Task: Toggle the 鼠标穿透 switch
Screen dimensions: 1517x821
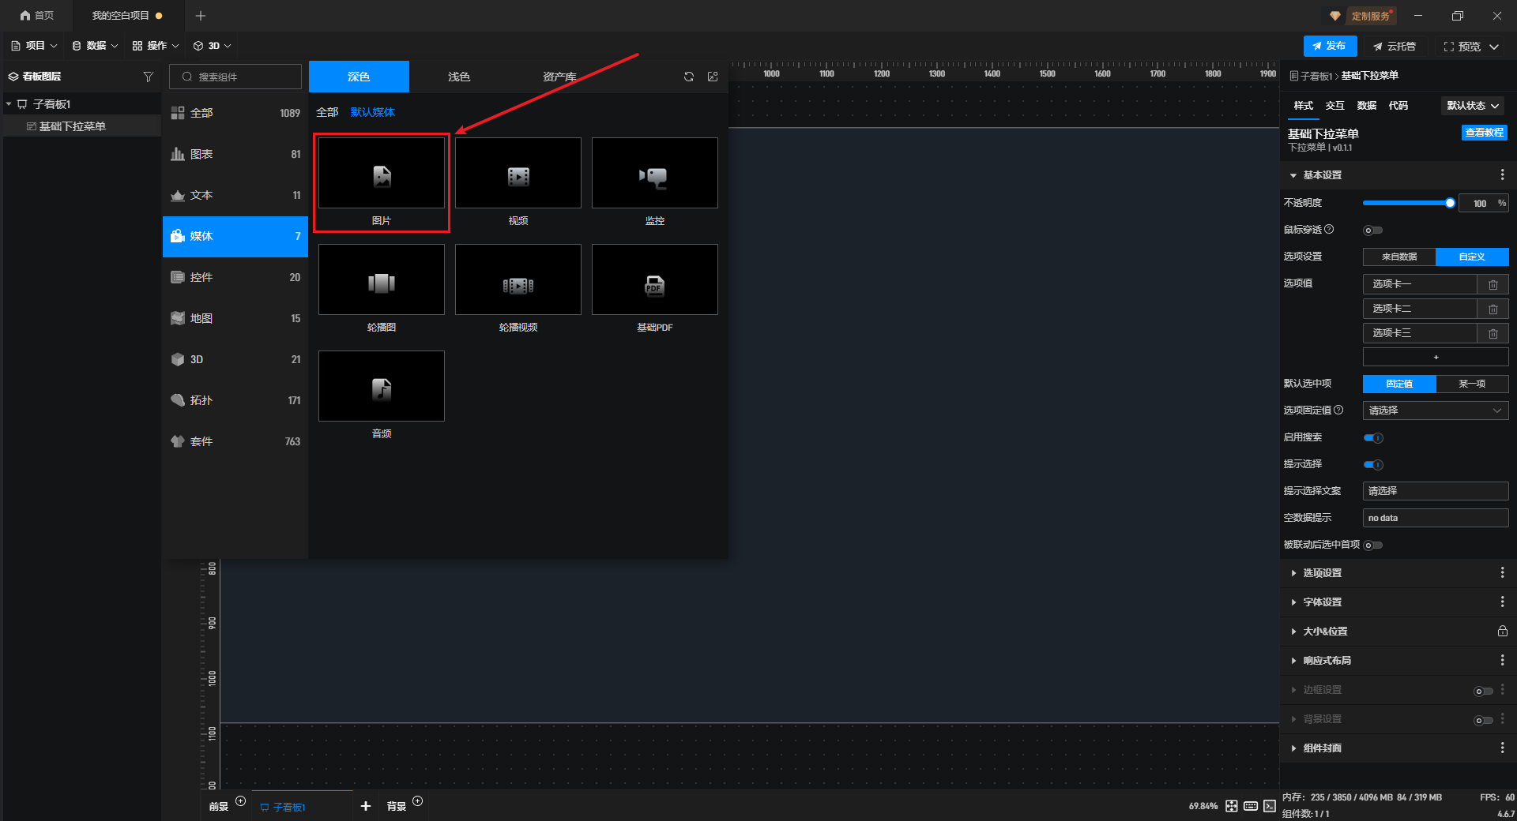Action: (x=1372, y=231)
